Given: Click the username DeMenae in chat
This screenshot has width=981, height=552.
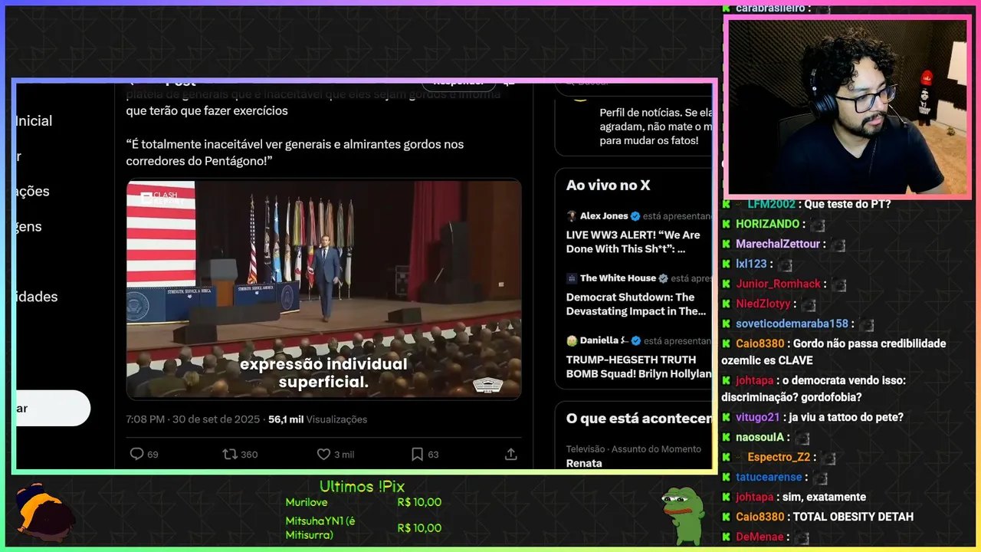Looking at the screenshot, I should pyautogui.click(x=760, y=537).
